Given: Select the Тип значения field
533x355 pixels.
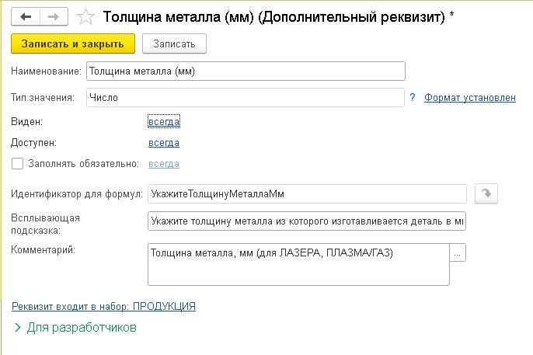Looking at the screenshot, I should [246, 97].
